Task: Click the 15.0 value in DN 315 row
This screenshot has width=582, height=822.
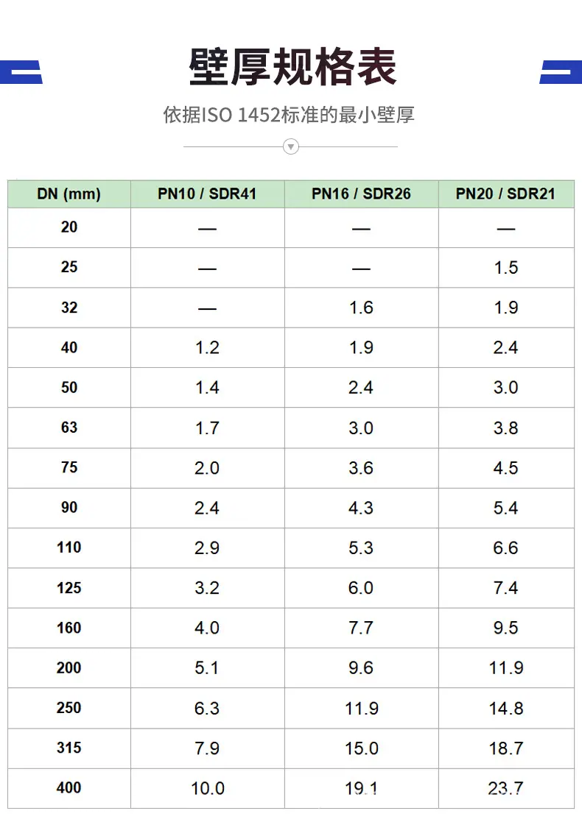Action: click(361, 748)
